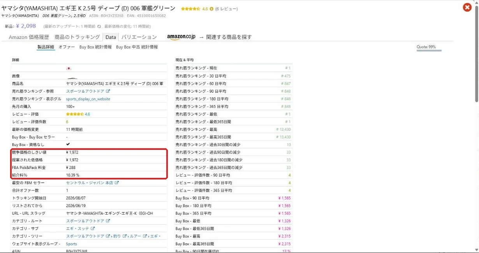Click # 475 in the 30 日平均 ranking row
Image resolution: width=479 pixels, height=253 pixels.
pyautogui.click(x=286, y=76)
